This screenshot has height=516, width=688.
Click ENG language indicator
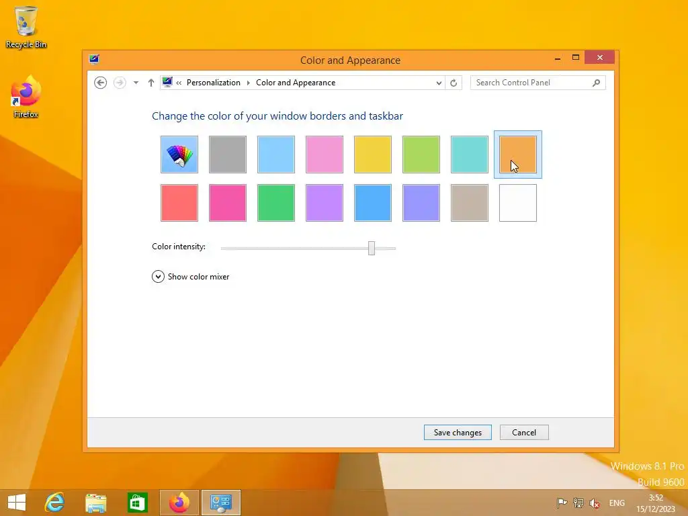point(617,503)
